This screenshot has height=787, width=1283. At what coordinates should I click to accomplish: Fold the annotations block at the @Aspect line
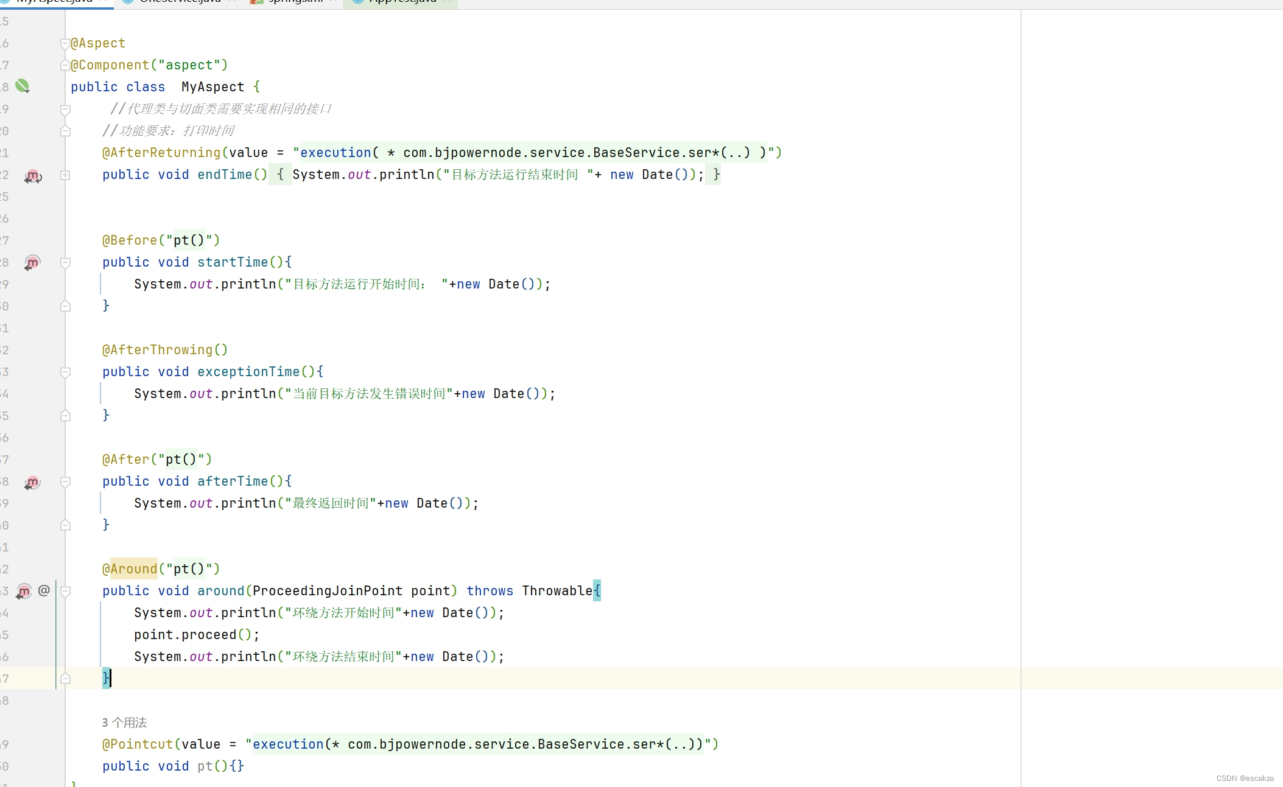[65, 44]
